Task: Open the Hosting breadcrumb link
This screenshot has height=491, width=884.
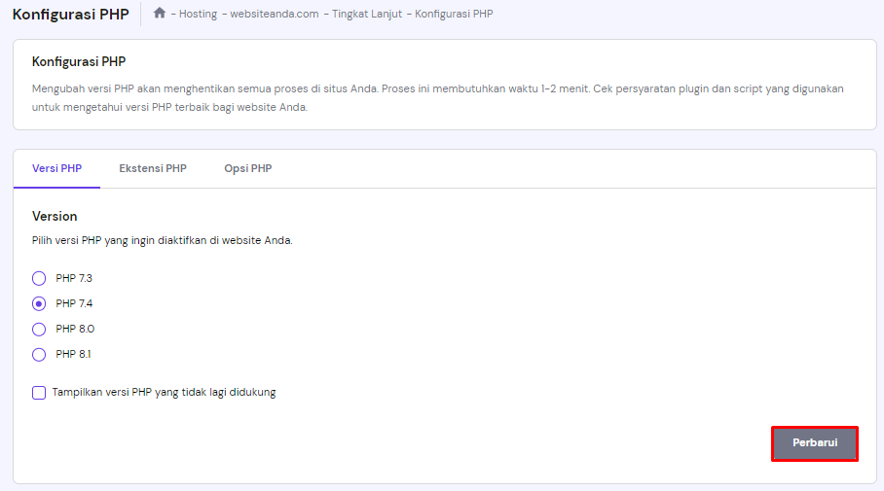Action: coord(198,15)
